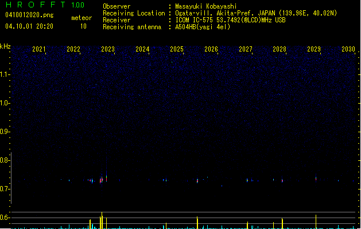Viewport: 361px width, 229px height.
Task: Click the 2024 time axis marker
Action: (142, 49)
